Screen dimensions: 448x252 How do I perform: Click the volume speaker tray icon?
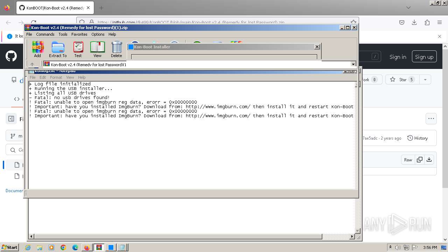tap(398, 247)
